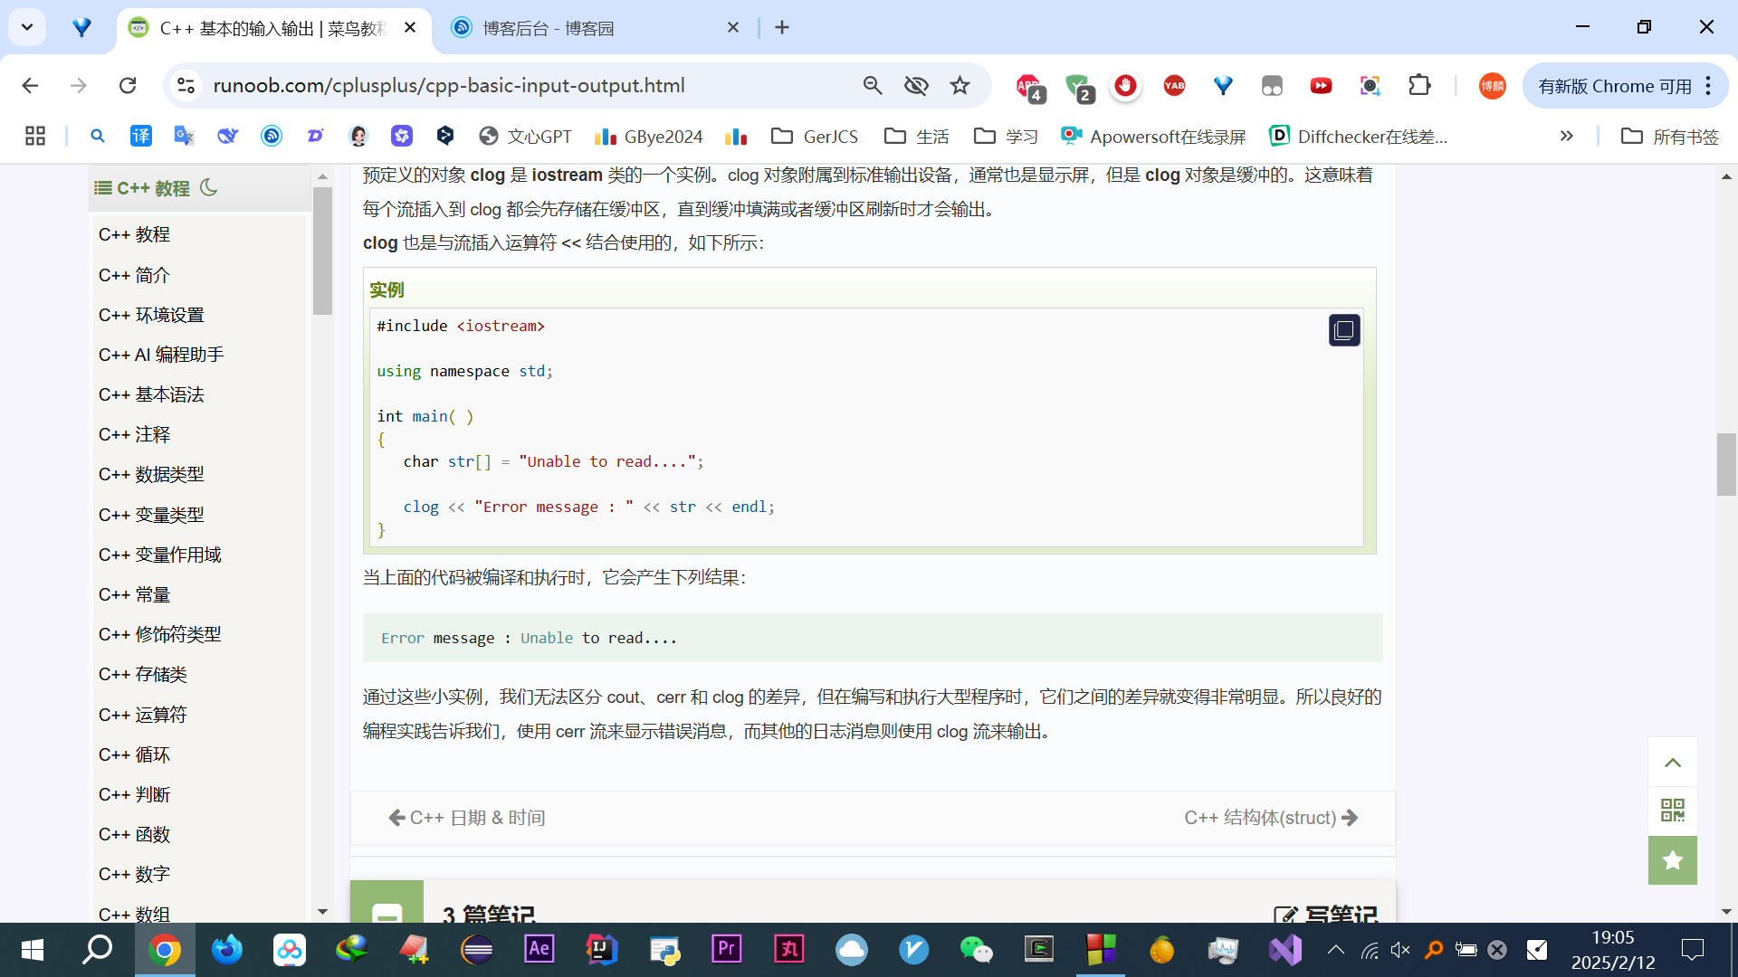Image resolution: width=1738 pixels, height=977 pixels.
Task: Expand the tab search dropdown arrow
Action: coord(27,27)
